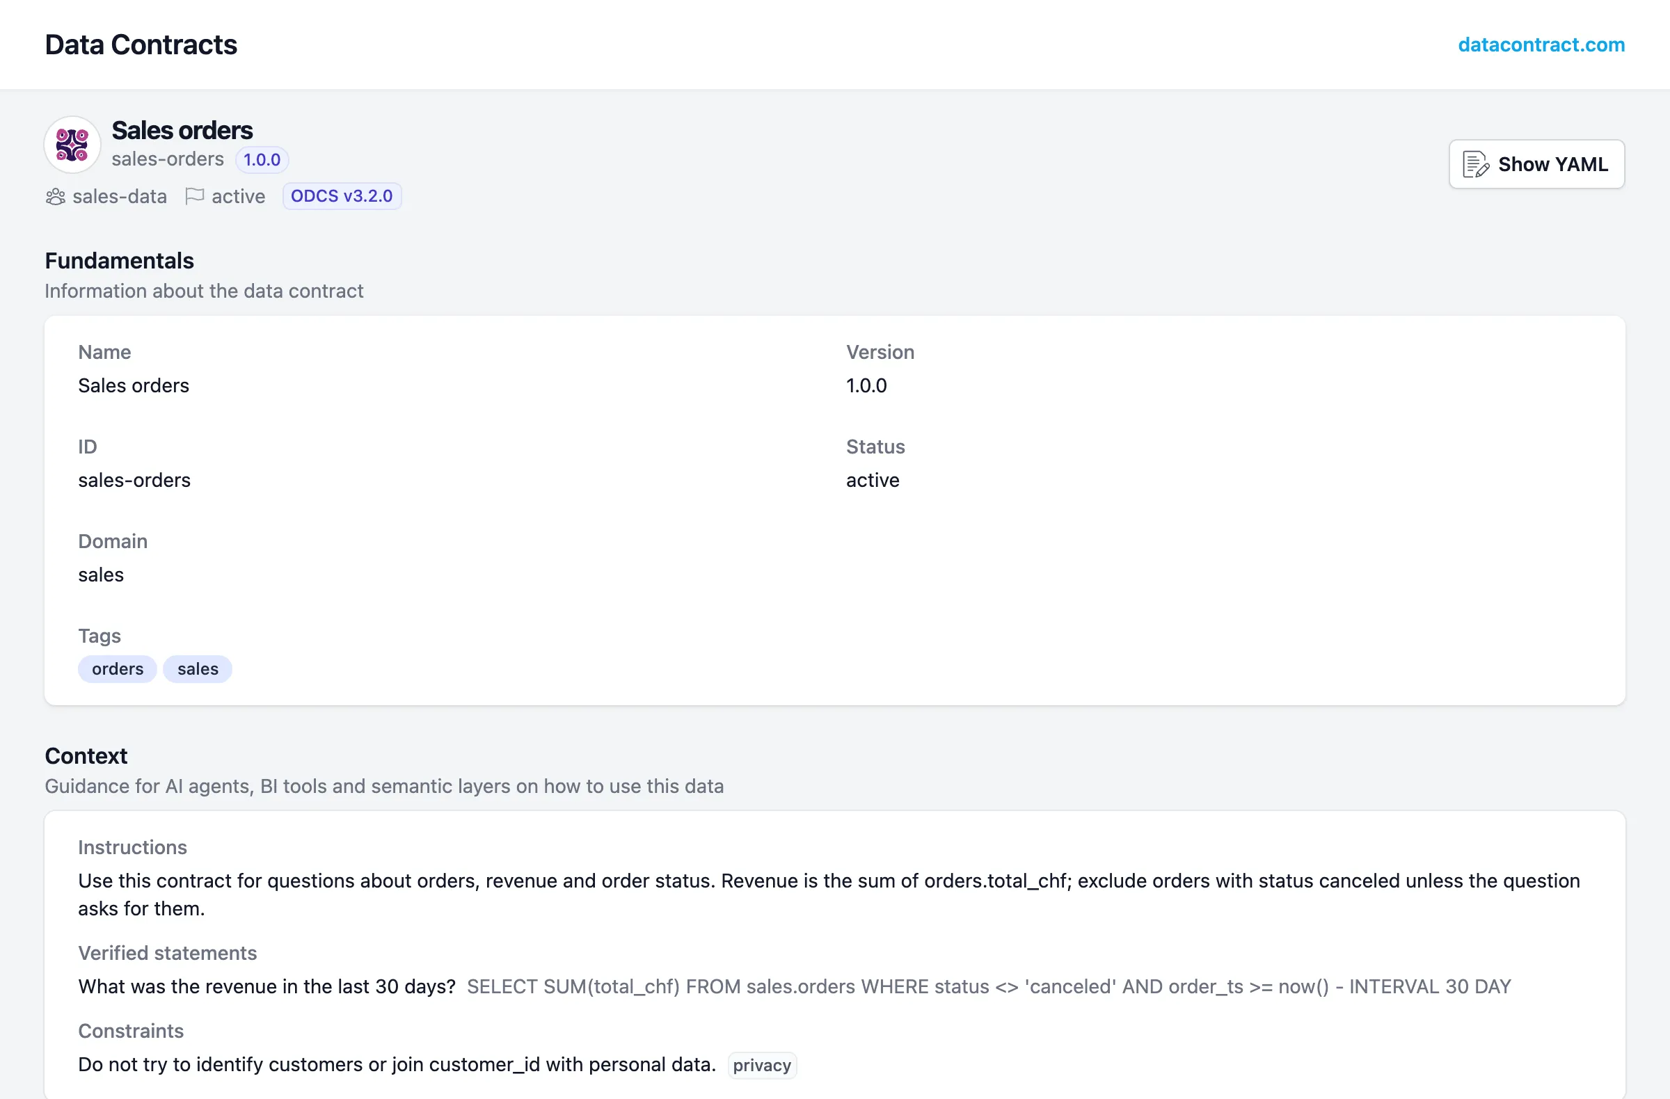Click the team icon beside sales-data

56,196
